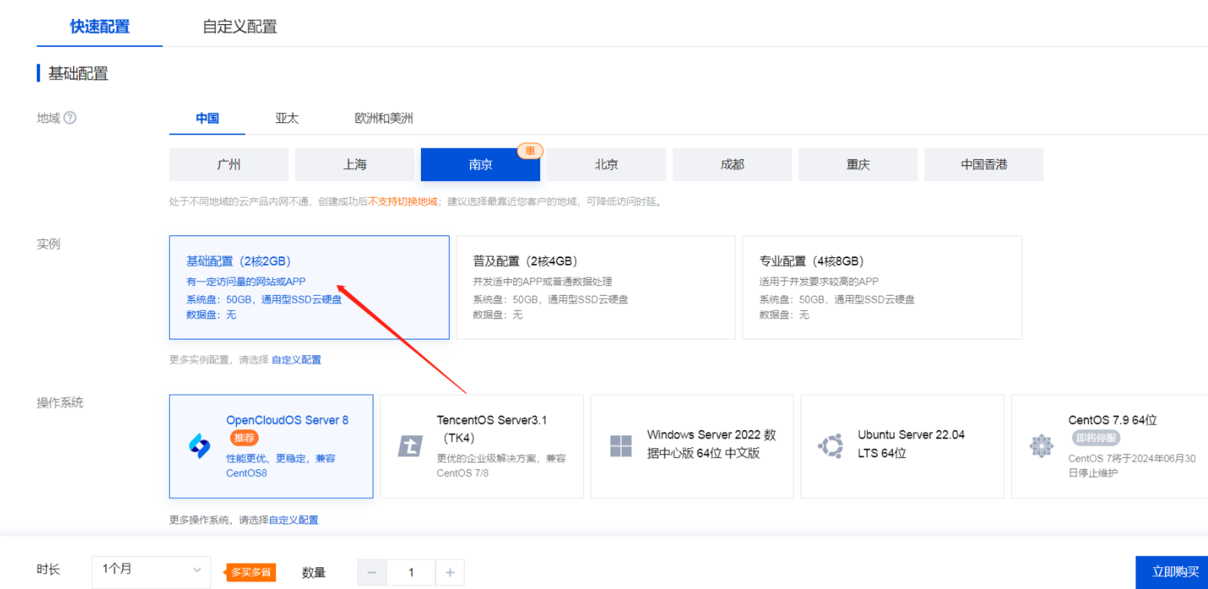
Task: Click the help icon next to 地域
Action: 70,118
